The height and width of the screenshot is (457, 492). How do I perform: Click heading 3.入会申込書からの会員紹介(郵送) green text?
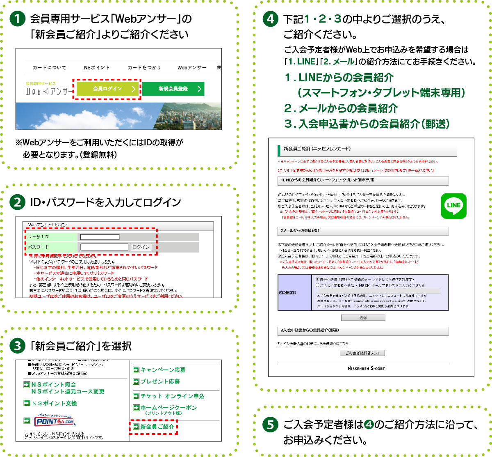367,124
